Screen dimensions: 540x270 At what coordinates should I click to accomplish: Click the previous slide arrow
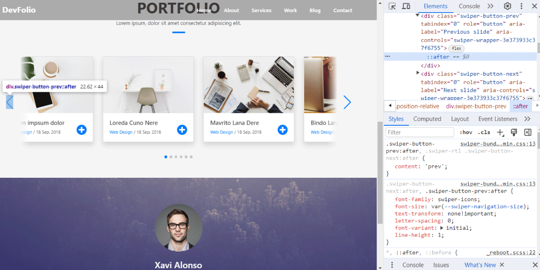[x=9, y=102]
